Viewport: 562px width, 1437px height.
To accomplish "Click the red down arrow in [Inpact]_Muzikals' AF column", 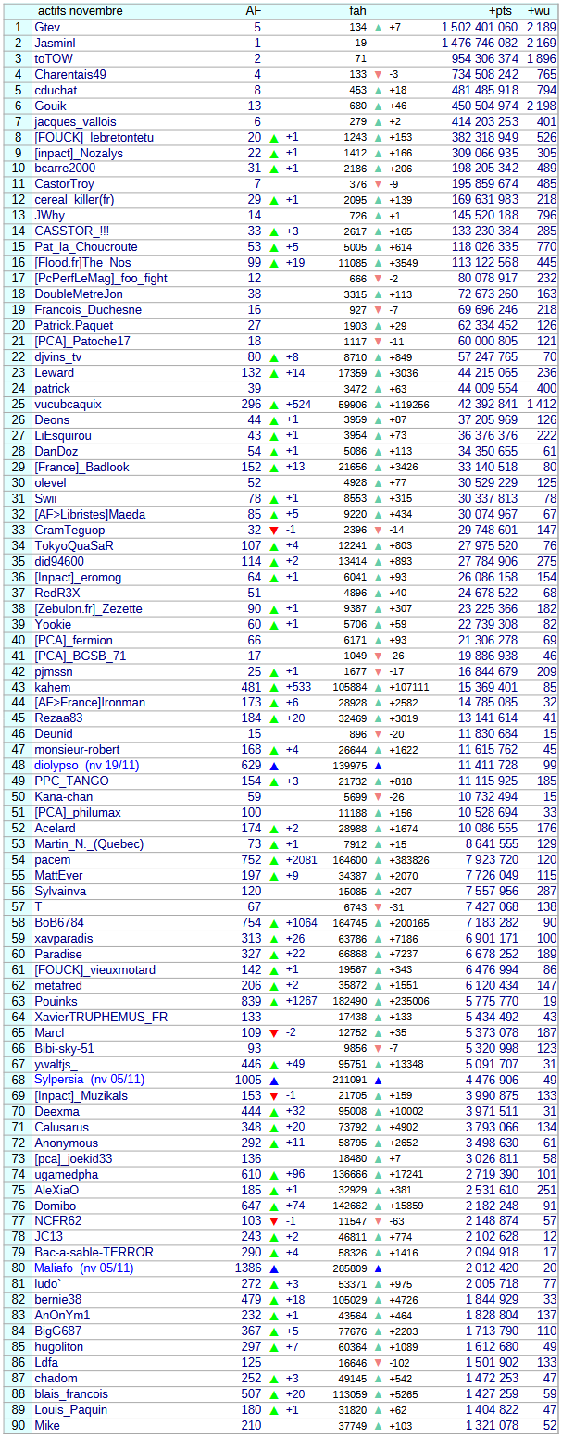I will click(x=273, y=1096).
